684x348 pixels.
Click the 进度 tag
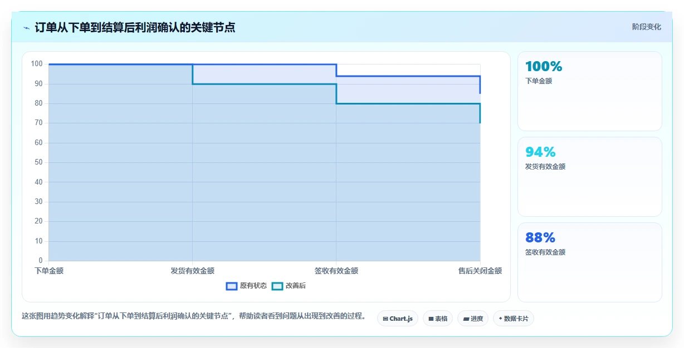point(473,319)
